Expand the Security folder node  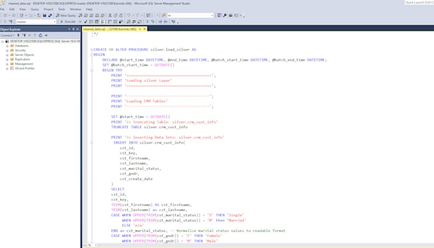(x=7, y=50)
